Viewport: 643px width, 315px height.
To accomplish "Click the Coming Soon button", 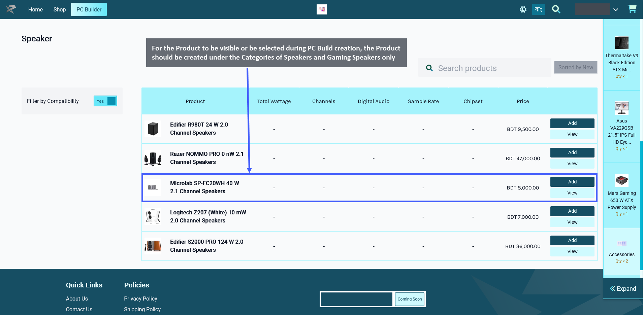I will 410,299.
